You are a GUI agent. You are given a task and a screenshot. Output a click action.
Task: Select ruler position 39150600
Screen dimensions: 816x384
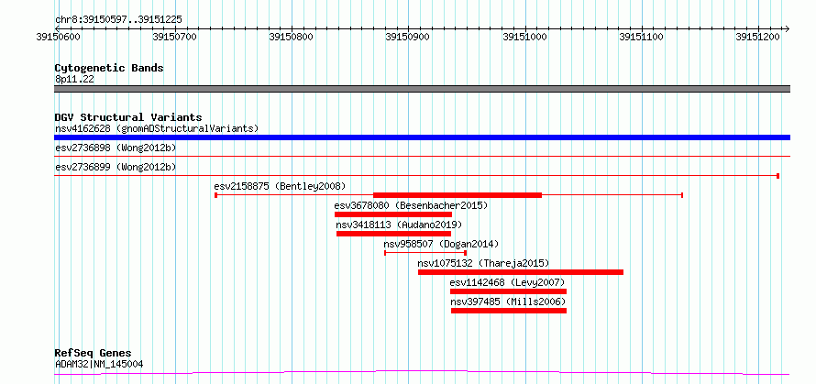coord(59,37)
